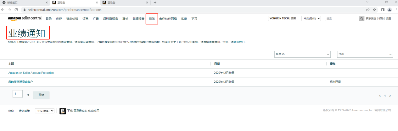Open the footer language dropdown
Screen dimensions: 398x131
coord(45,111)
